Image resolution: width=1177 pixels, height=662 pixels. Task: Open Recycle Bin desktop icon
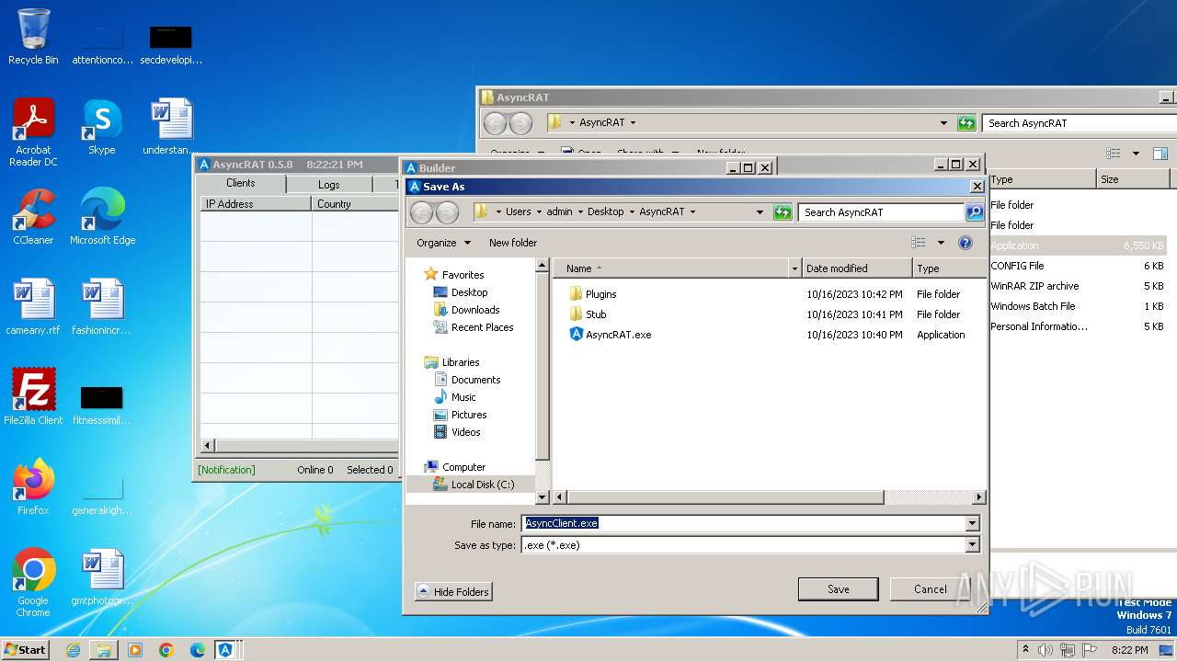(x=33, y=37)
